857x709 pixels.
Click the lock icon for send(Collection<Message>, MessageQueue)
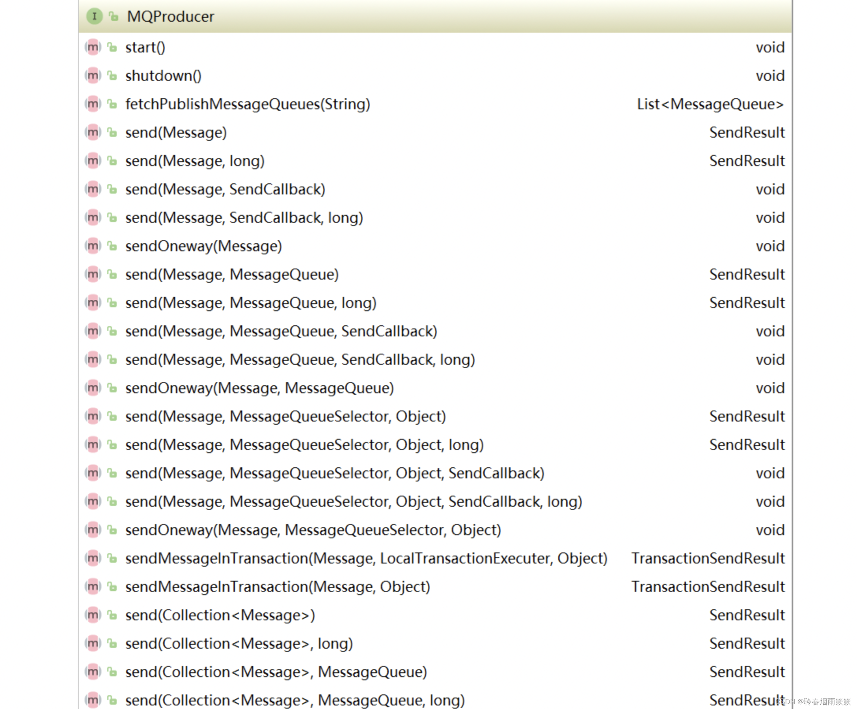[112, 672]
